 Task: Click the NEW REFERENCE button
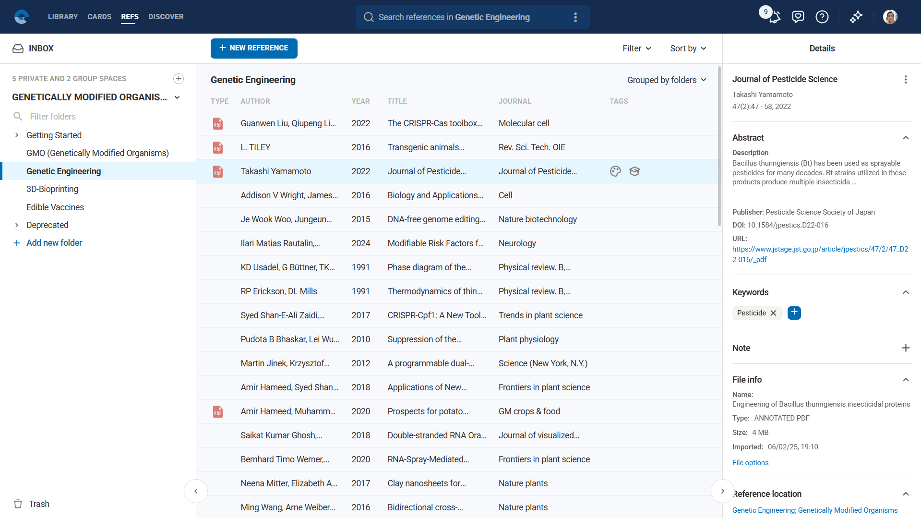point(254,48)
